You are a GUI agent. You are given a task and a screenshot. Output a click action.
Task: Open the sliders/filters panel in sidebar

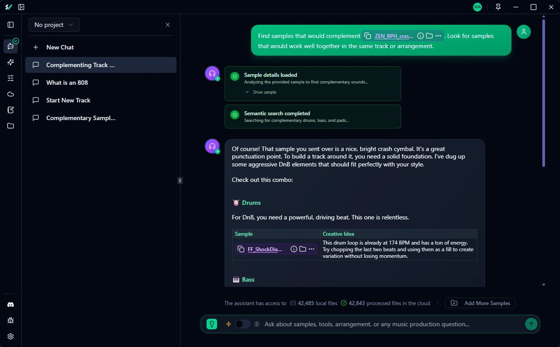(x=10, y=78)
